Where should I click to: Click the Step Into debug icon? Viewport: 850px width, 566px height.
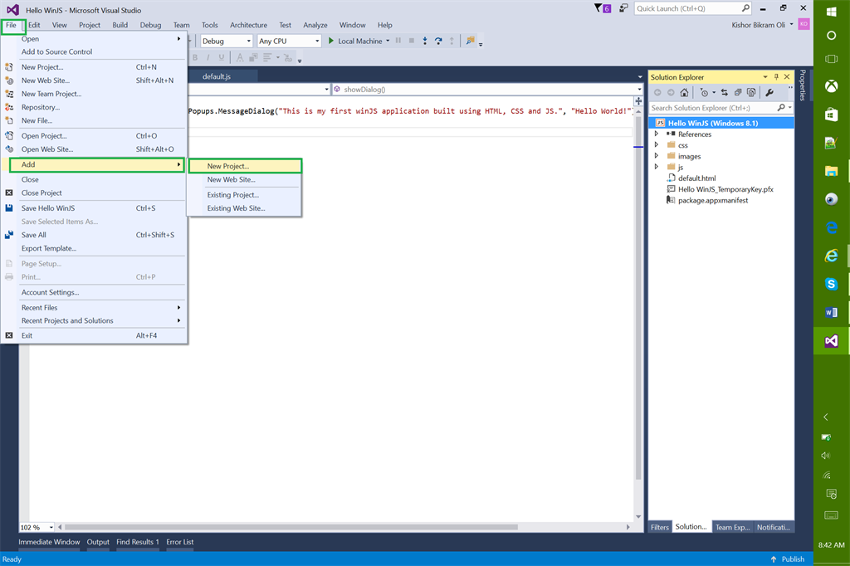click(425, 41)
